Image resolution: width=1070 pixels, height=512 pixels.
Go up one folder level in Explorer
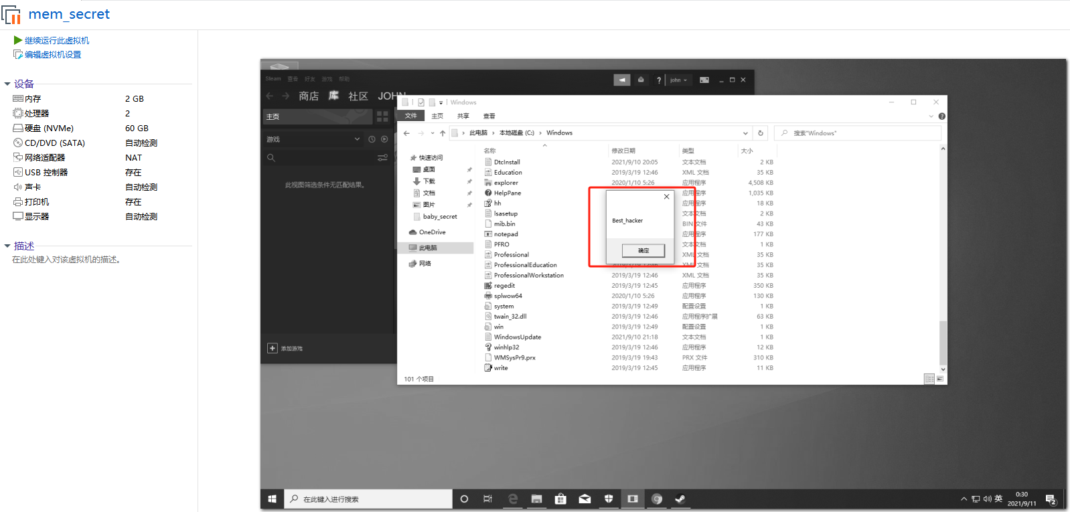point(443,133)
